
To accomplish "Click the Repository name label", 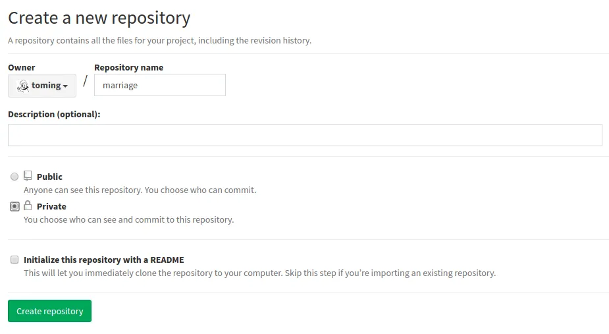I will [128, 67].
